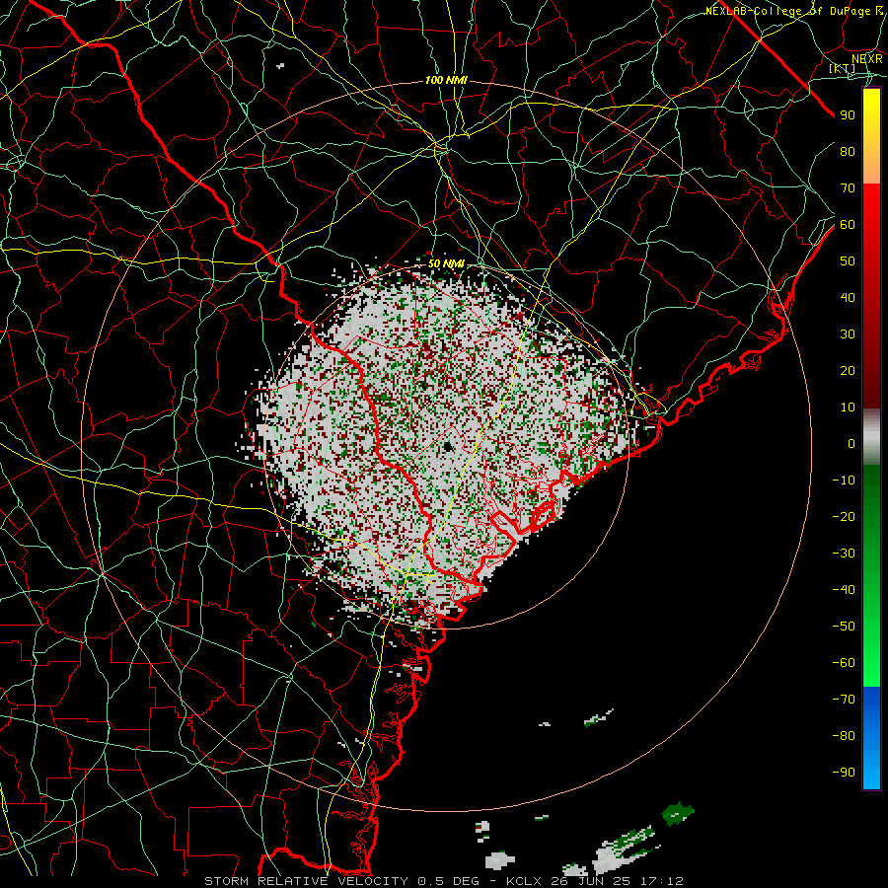Select the -40 value on velocity scale
888x888 pixels.
point(844,590)
